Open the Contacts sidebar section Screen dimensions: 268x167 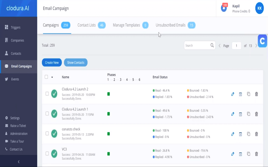pos(13,53)
